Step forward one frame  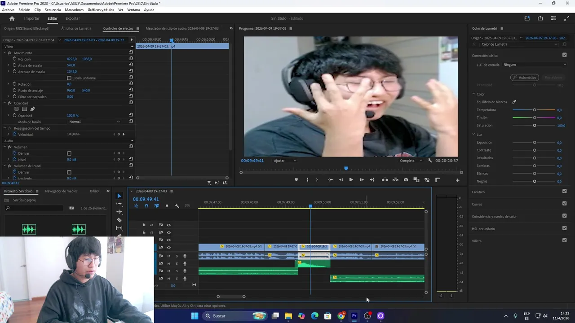point(362,180)
